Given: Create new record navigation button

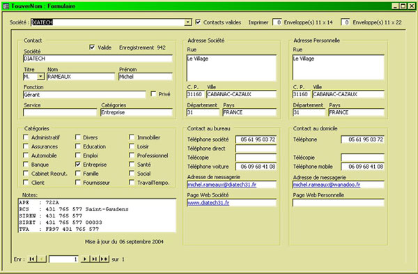Looking at the screenshot, I should coord(104,259).
